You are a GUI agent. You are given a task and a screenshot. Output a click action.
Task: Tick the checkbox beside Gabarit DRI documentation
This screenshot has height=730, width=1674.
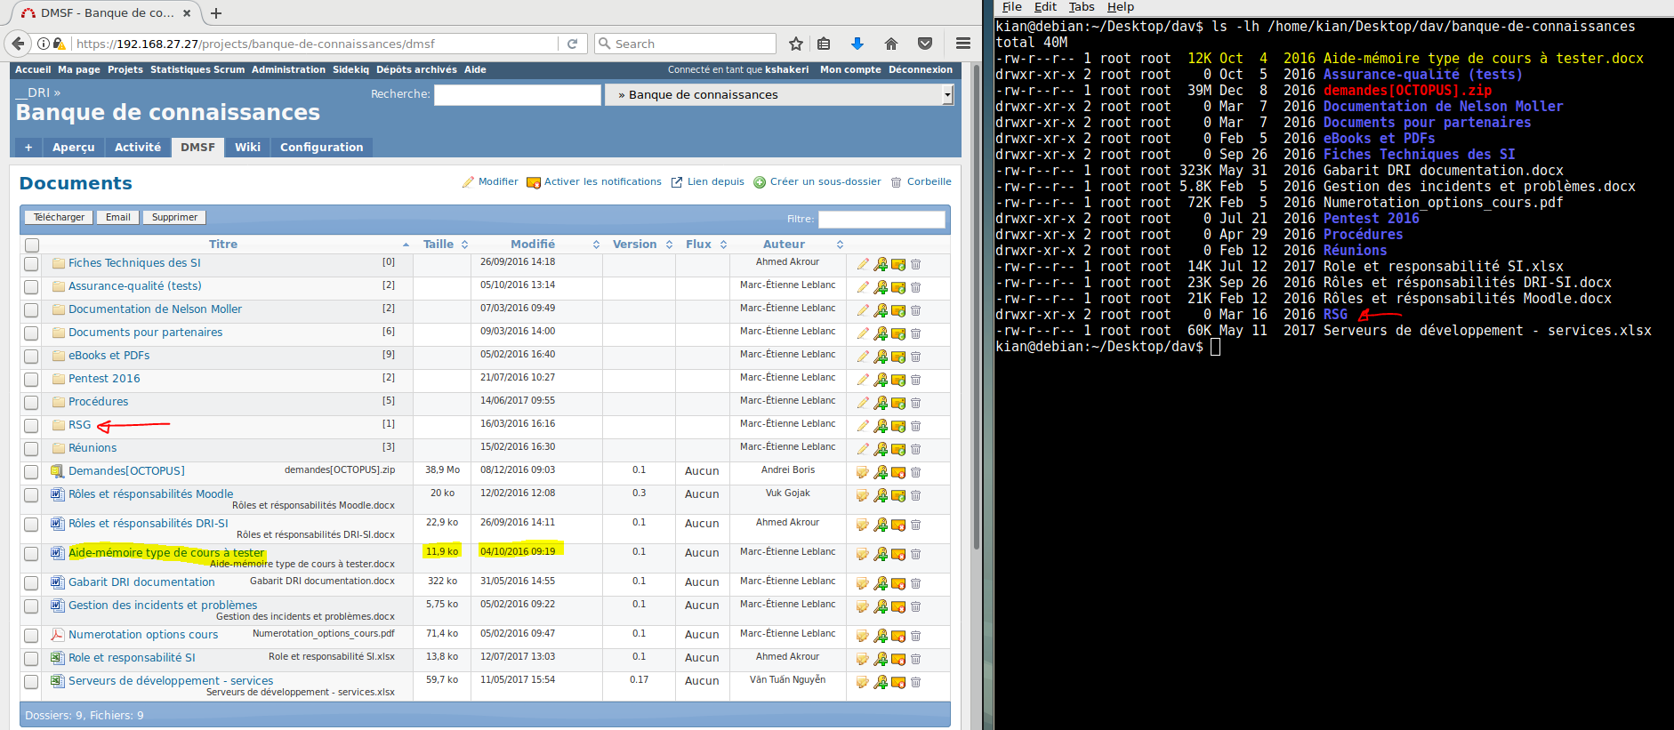coord(31,583)
